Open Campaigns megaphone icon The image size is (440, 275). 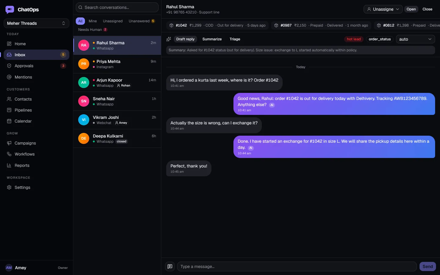(9, 143)
